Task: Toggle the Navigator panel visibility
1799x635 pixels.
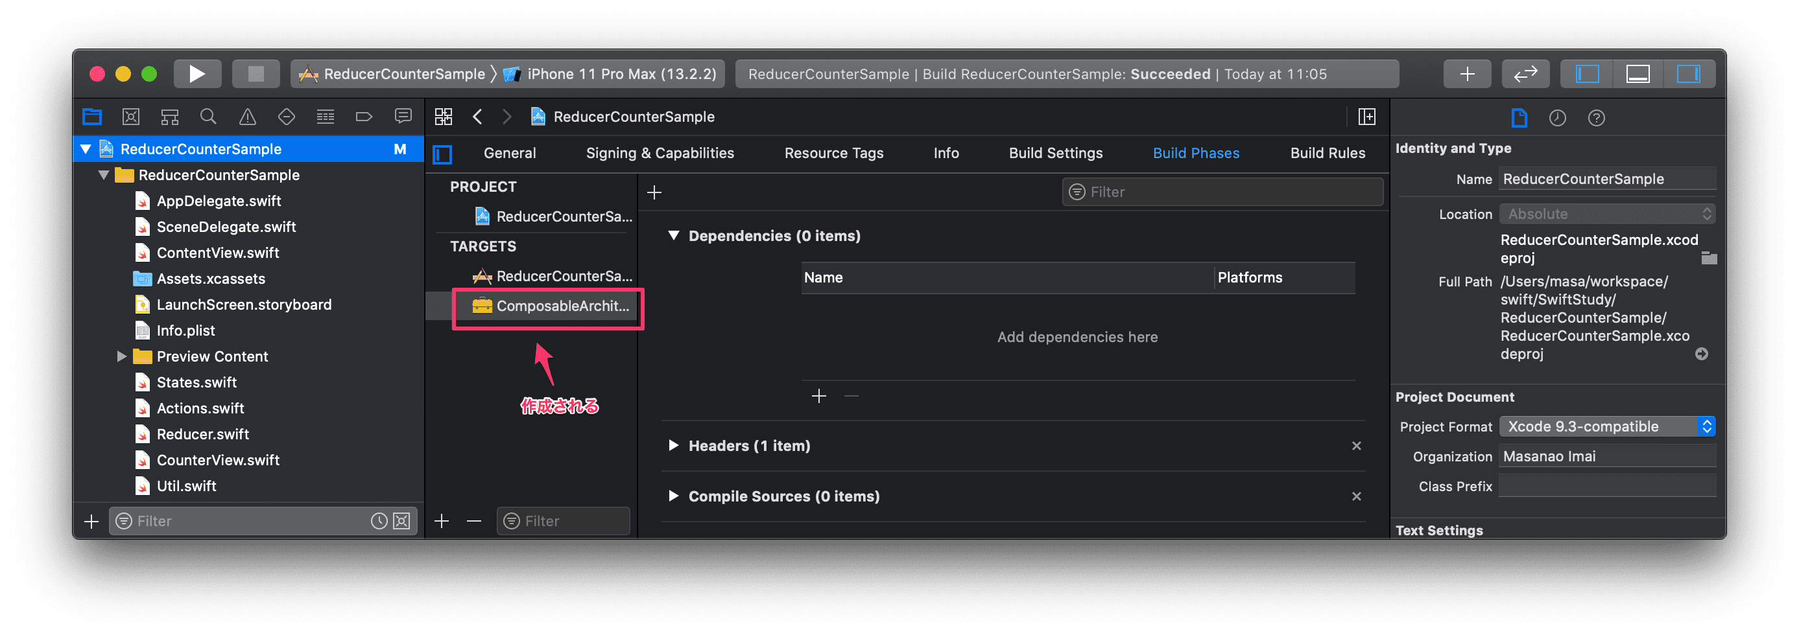Action: pos(1587,74)
